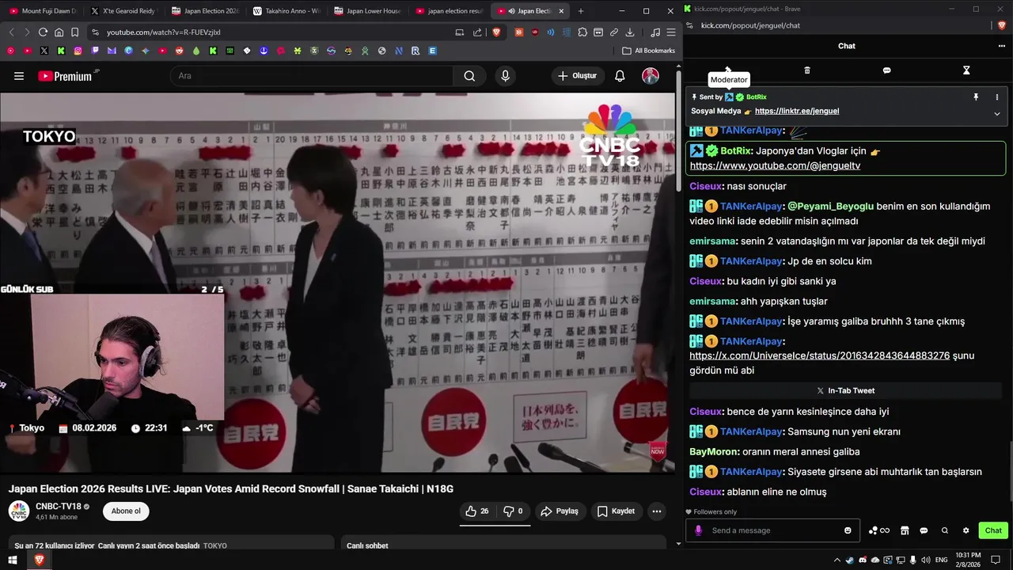Open youtube.com/@jengueltv link in chat

[x=775, y=165]
